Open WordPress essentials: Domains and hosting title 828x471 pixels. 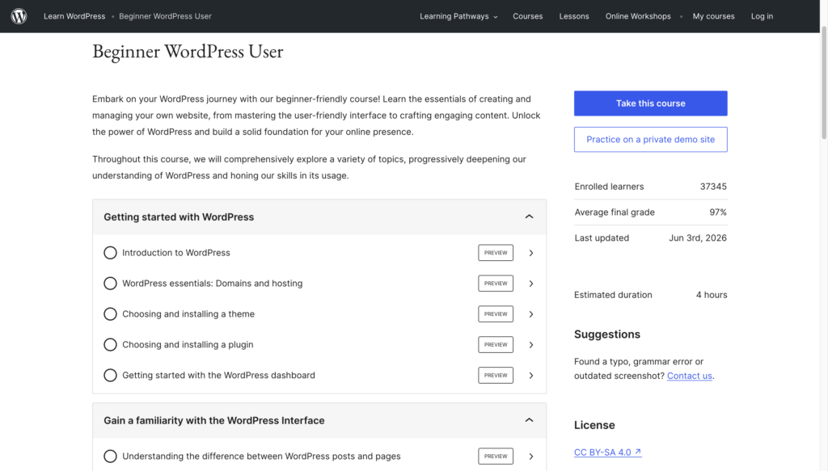pos(213,284)
